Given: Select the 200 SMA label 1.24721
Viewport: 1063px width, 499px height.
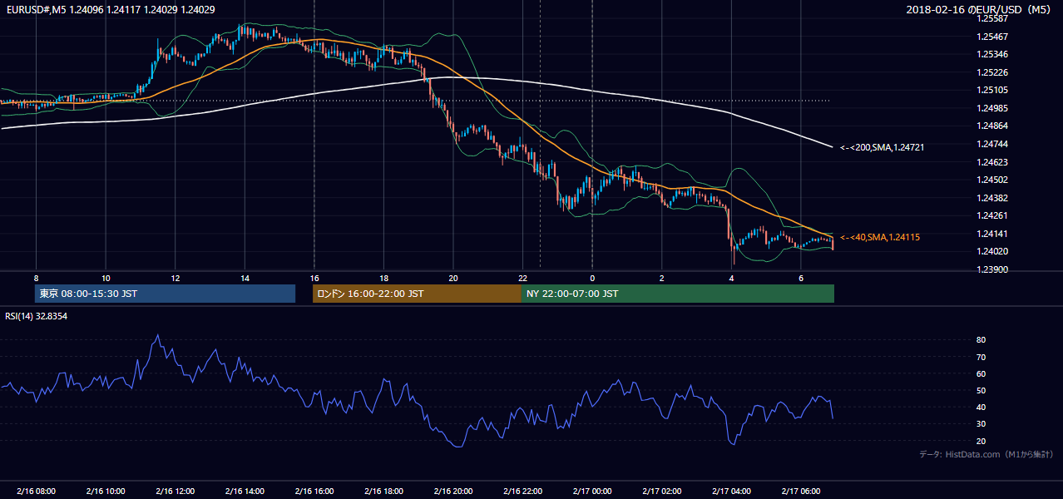Looking at the screenshot, I should [x=881, y=147].
